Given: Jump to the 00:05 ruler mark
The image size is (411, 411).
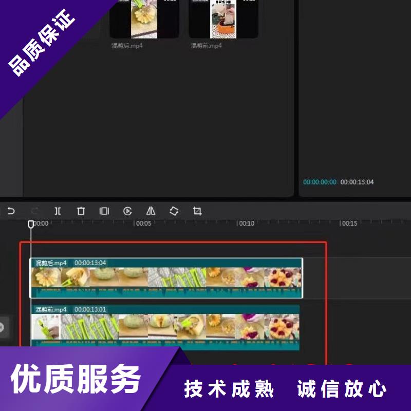Looking at the screenshot, I should click(142, 223).
